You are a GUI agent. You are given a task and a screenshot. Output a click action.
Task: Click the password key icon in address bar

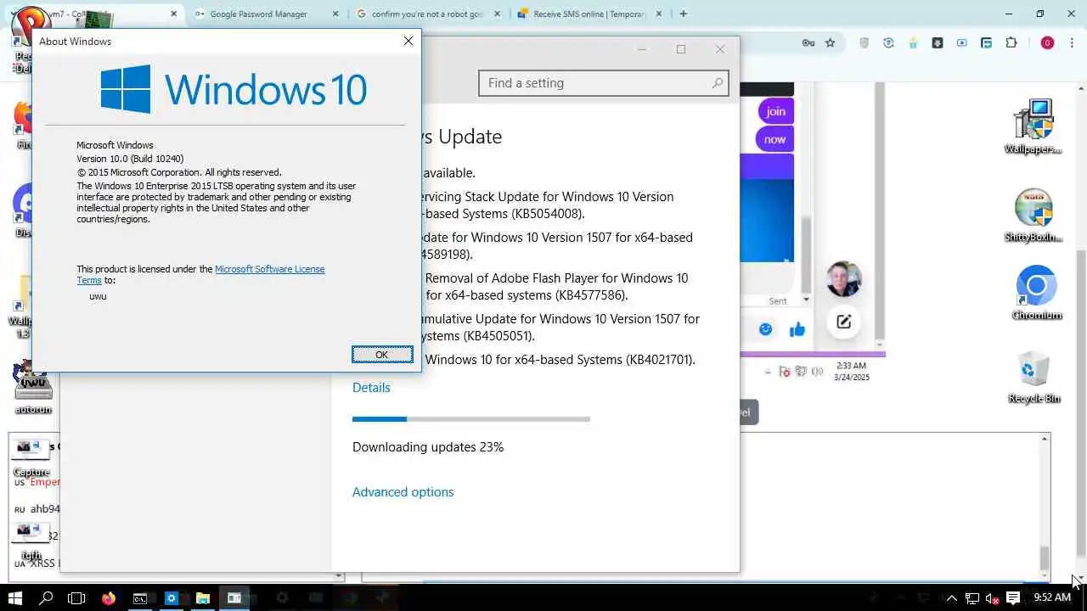pyautogui.click(x=808, y=43)
